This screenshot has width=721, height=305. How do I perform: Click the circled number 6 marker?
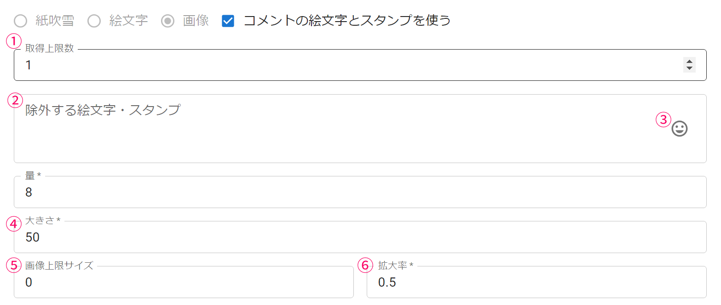click(365, 265)
